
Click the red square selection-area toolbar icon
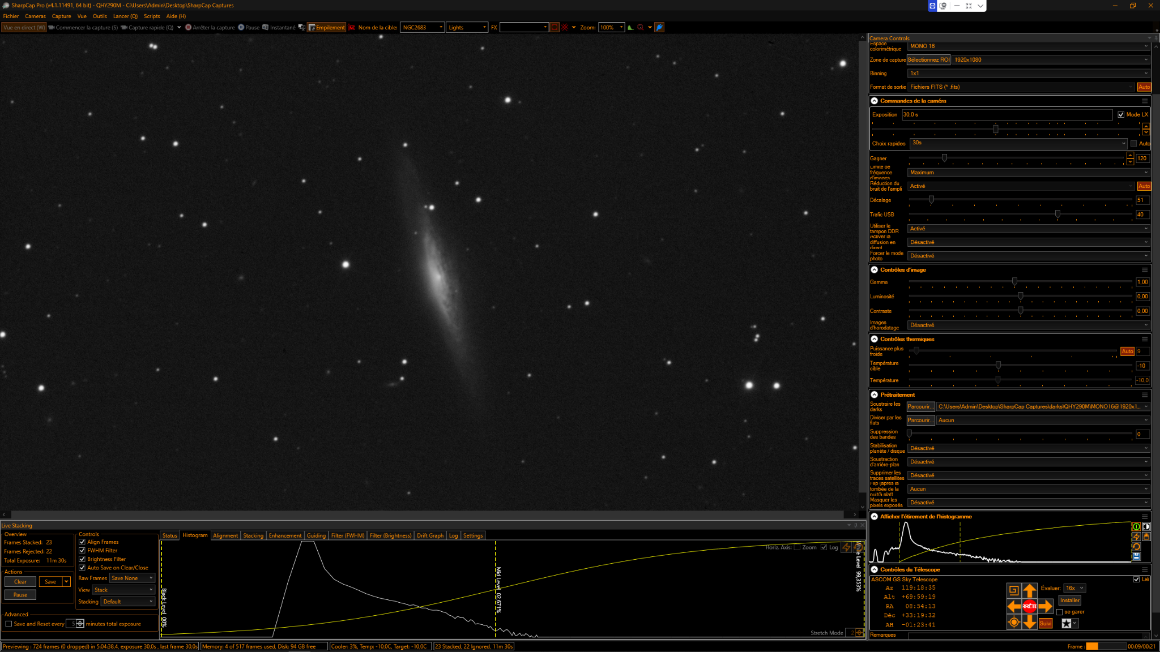(x=555, y=27)
